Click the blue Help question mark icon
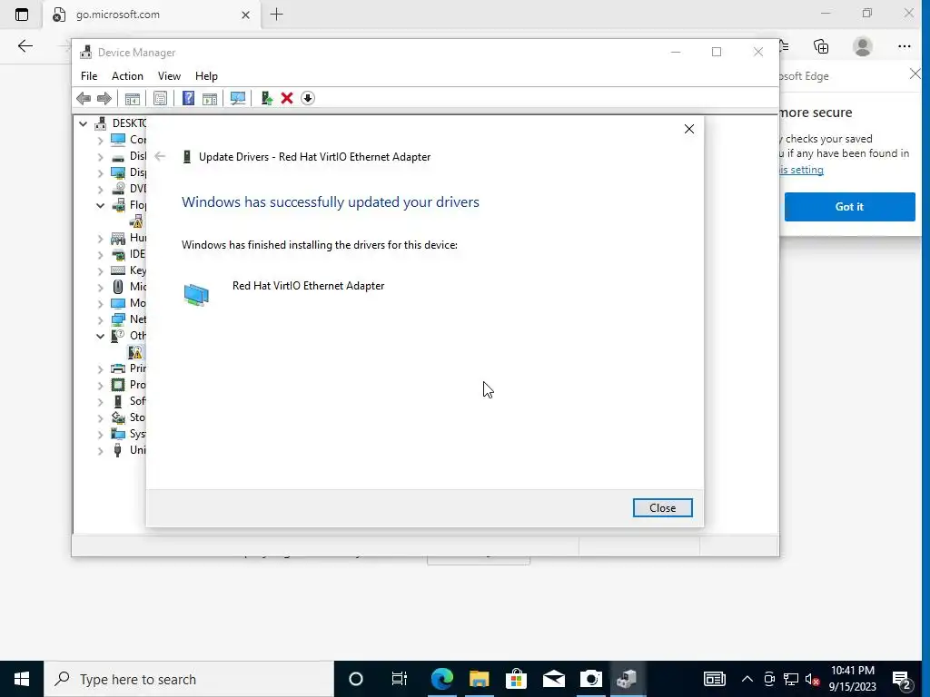 tap(188, 98)
